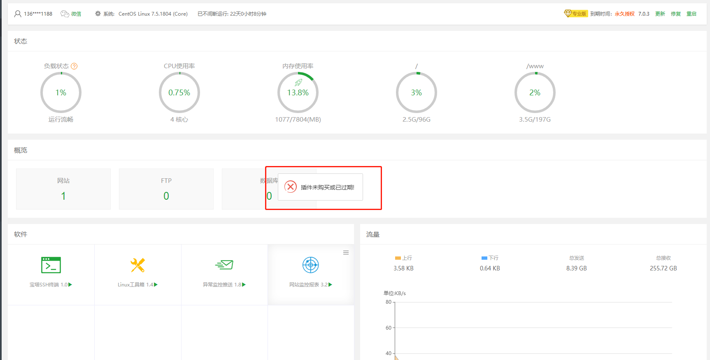This screenshot has height=360, width=710.
Task: Click the hamburger menu icon on the 网站监控报表 card
Action: click(x=346, y=253)
